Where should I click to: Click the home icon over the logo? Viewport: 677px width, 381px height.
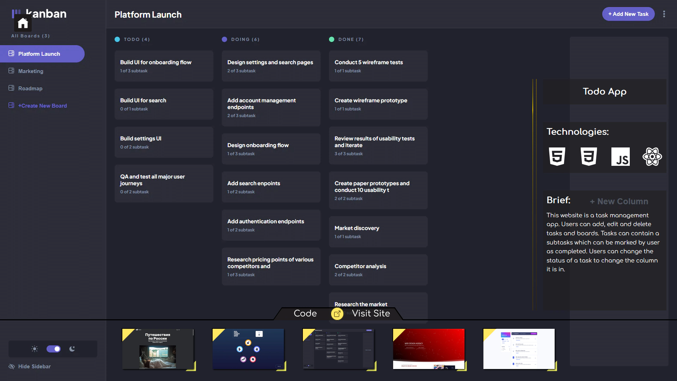pos(23,23)
